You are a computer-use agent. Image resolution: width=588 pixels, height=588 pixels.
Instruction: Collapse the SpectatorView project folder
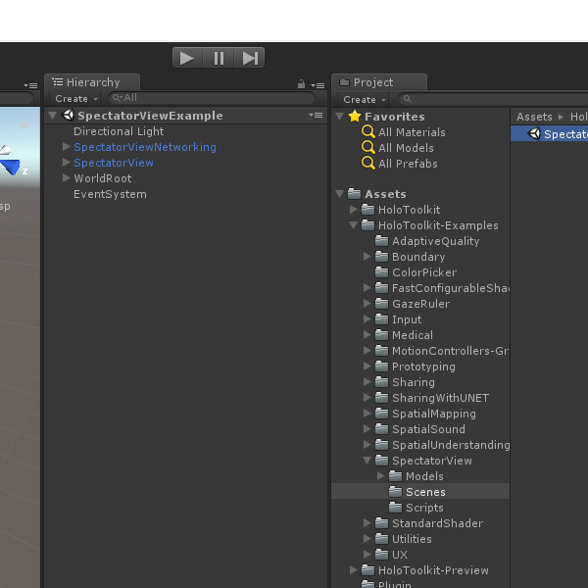[x=367, y=461]
